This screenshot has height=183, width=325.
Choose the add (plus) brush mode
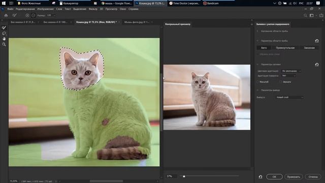[27, 15]
